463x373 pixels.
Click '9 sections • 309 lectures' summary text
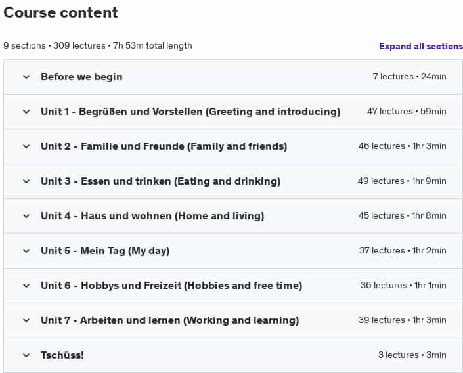pyautogui.click(x=55, y=46)
